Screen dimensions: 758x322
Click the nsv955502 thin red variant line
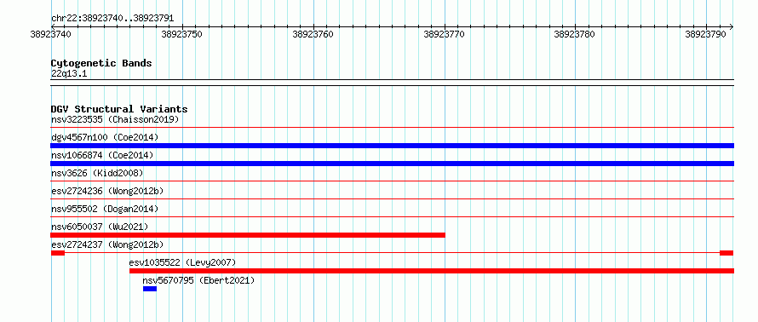tap(392, 217)
